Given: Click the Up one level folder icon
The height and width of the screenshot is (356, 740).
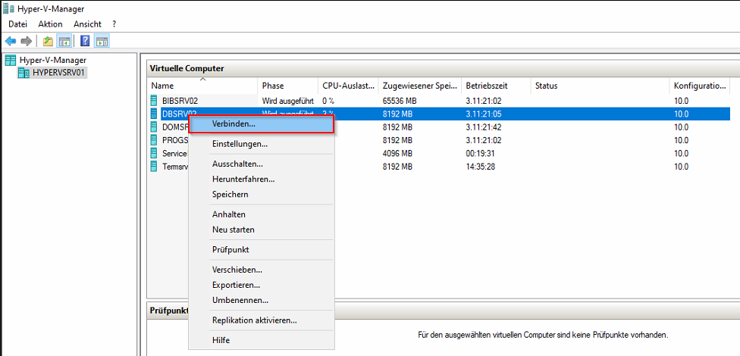Looking at the screenshot, I should click(48, 42).
